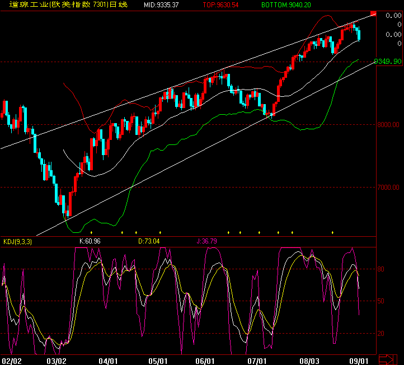
Task: Select the 道琼工业 日线 chart title
Action: [x=68, y=4]
